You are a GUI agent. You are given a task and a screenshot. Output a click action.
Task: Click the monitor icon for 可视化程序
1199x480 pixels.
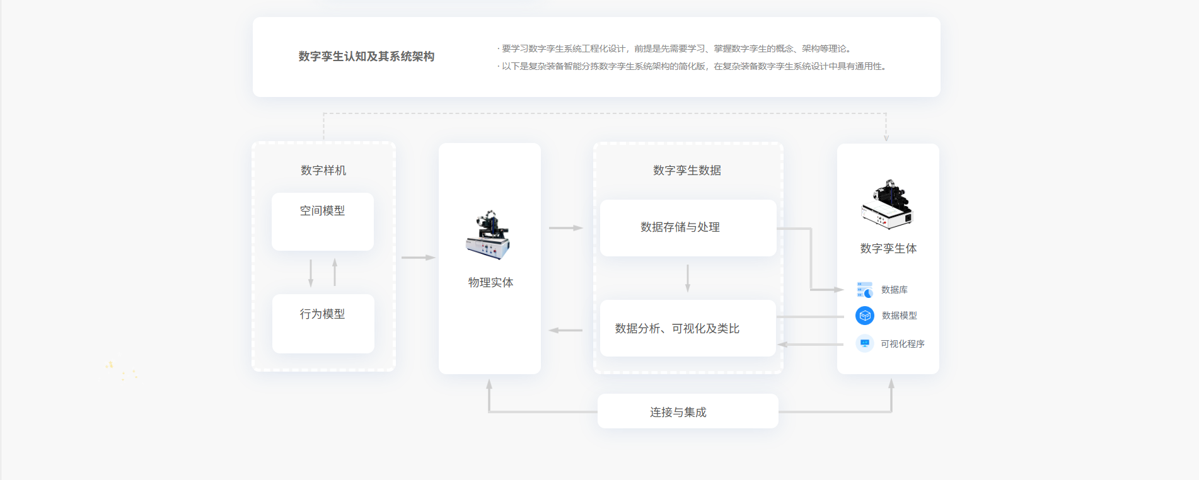[865, 343]
